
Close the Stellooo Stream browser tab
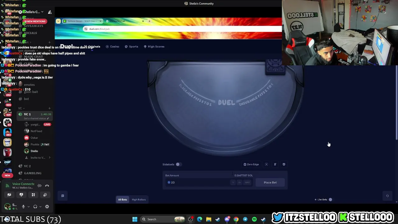(x=100, y=21)
